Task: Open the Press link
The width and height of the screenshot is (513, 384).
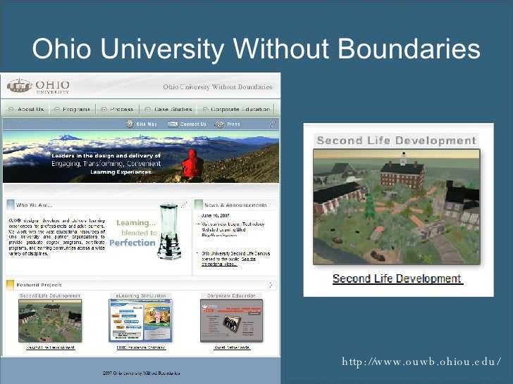Action: (233, 124)
